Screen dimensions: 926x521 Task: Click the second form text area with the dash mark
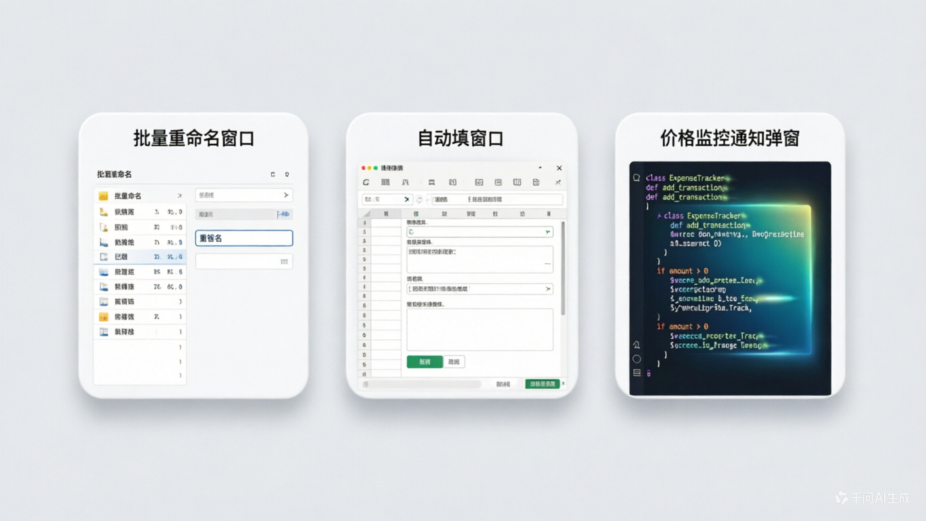[x=480, y=260]
